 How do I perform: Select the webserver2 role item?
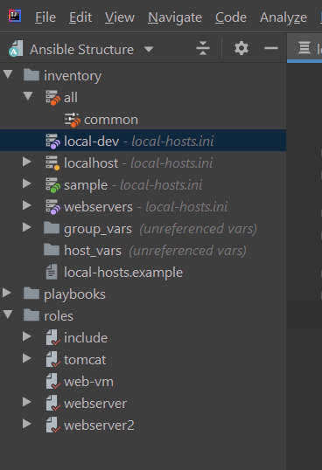click(99, 425)
